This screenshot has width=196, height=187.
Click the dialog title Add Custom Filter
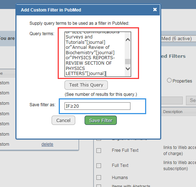[51, 10]
